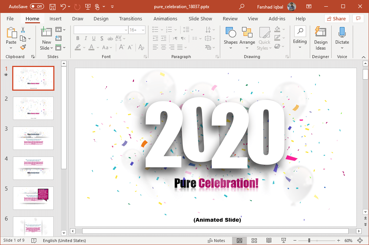
Task: Toggle AutoSave switch
Action: coord(37,7)
